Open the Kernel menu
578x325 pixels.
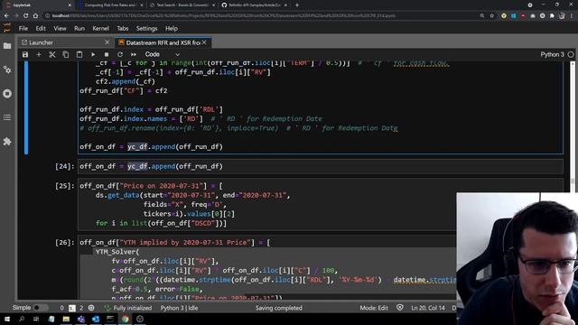100,28
